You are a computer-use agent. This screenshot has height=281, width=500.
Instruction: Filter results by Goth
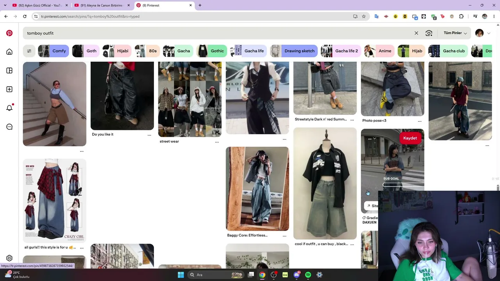point(86,51)
